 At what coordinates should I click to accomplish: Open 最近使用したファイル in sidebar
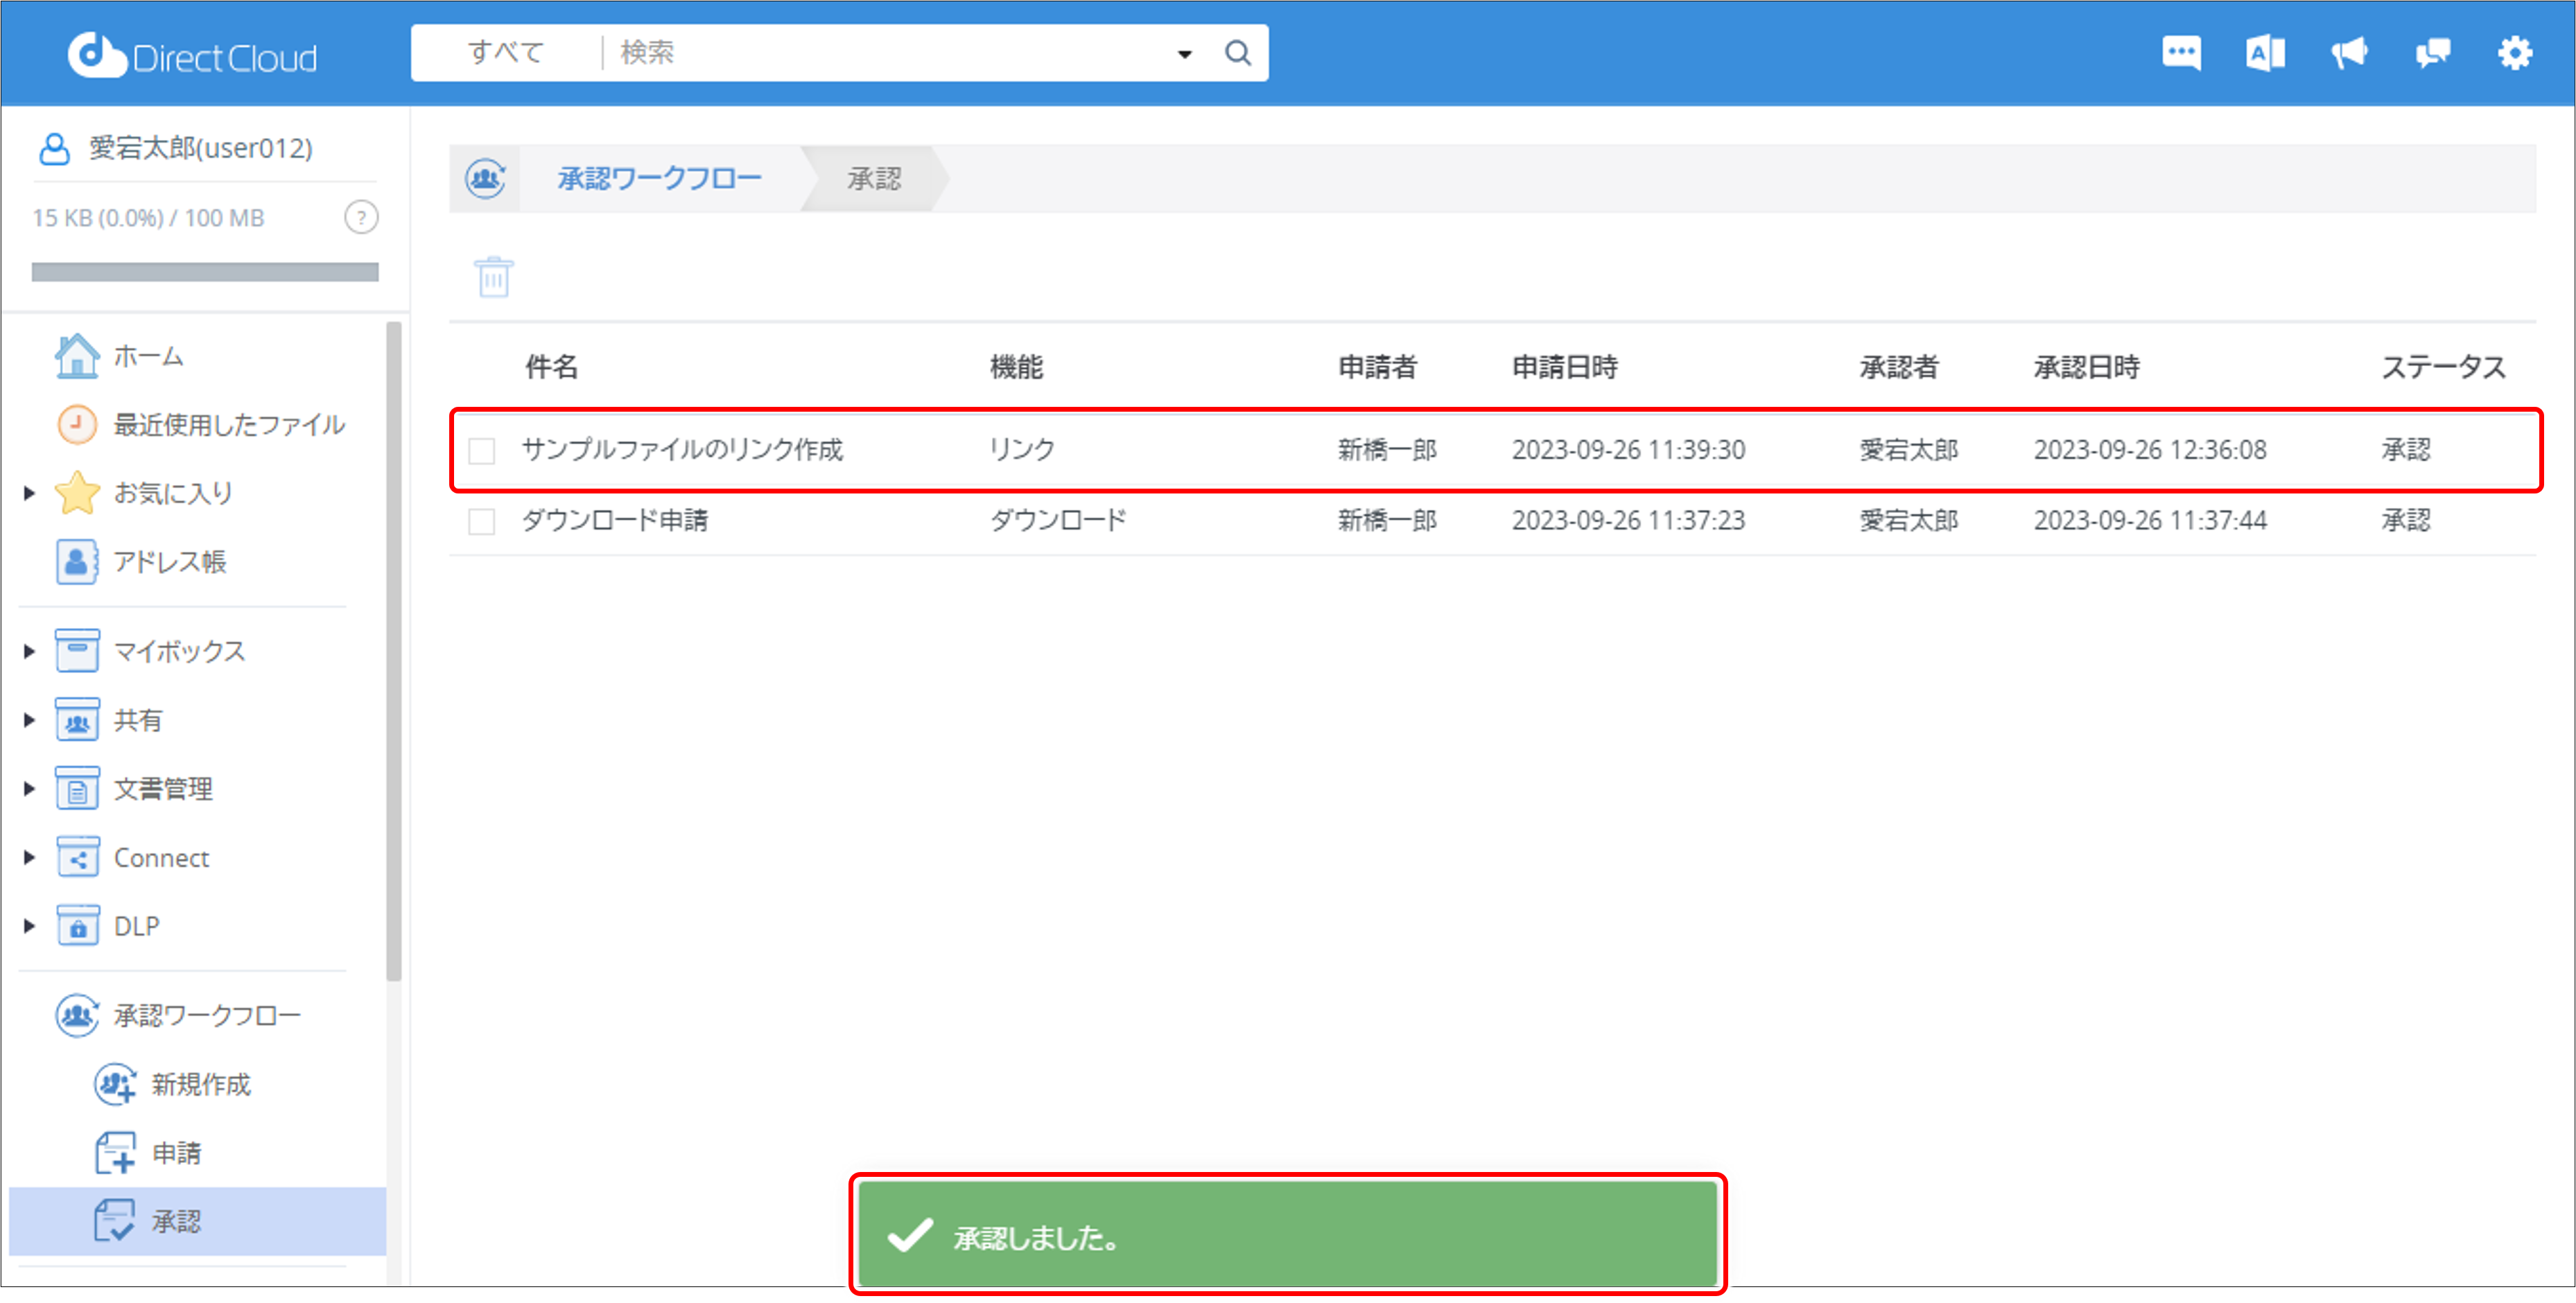pyautogui.click(x=201, y=425)
